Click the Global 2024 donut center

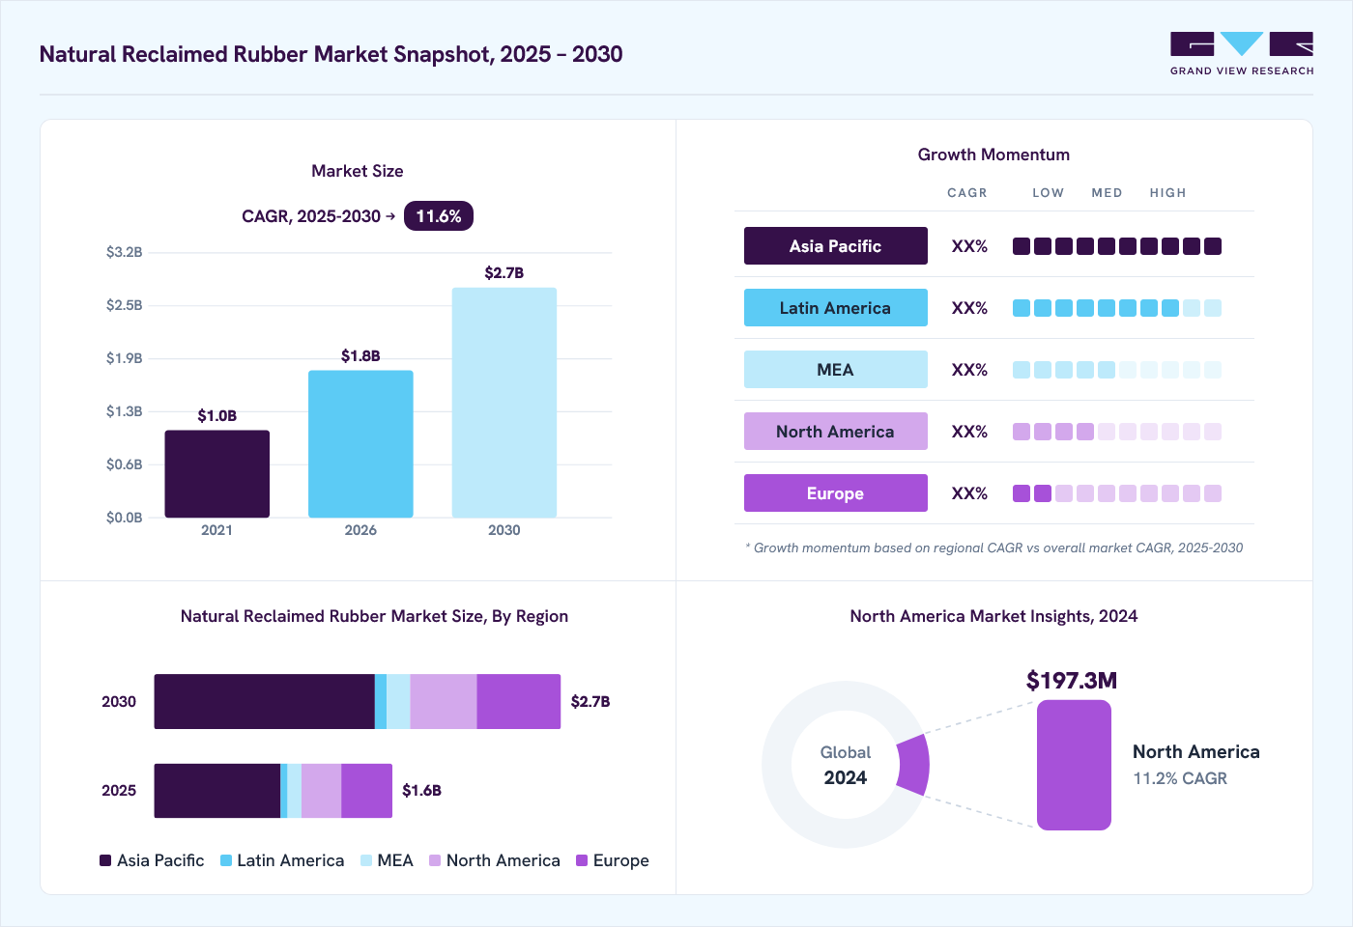click(846, 765)
